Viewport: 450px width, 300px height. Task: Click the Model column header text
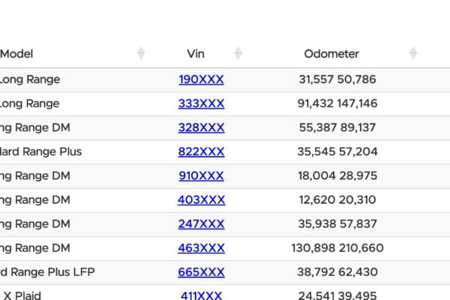click(x=16, y=54)
